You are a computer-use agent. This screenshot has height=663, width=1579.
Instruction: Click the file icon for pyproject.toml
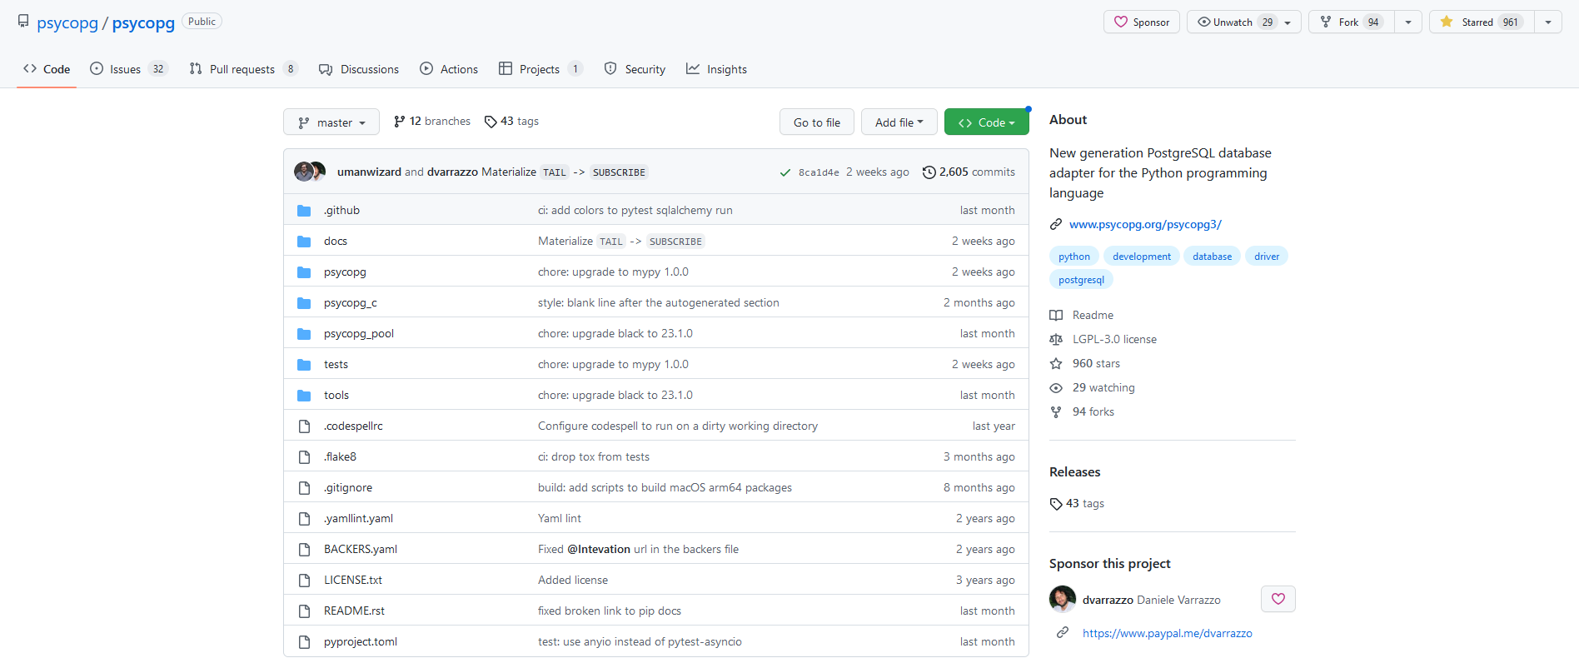(304, 642)
